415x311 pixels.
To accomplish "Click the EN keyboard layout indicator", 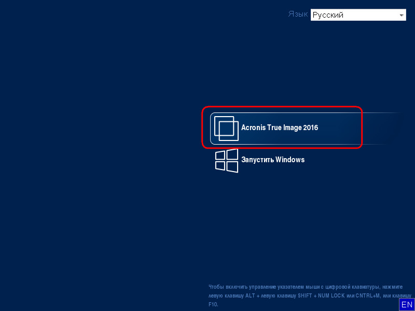I will tap(407, 304).
